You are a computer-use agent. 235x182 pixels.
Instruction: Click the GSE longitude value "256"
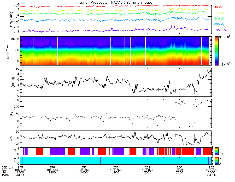[52, 167]
